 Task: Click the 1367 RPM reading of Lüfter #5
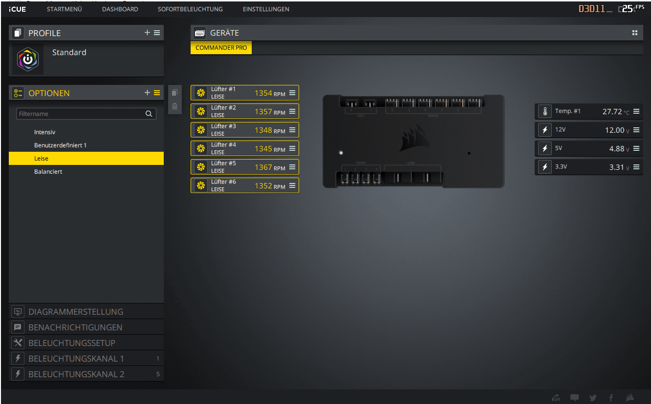[x=270, y=167]
